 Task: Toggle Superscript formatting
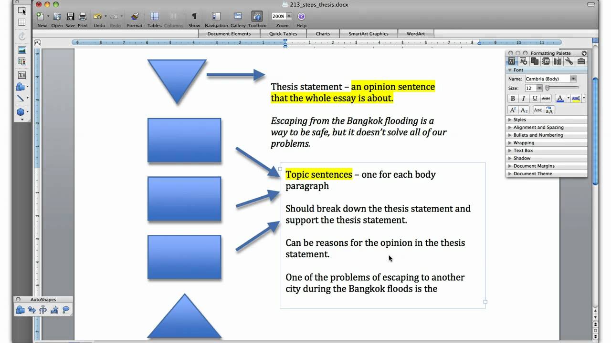(x=513, y=110)
